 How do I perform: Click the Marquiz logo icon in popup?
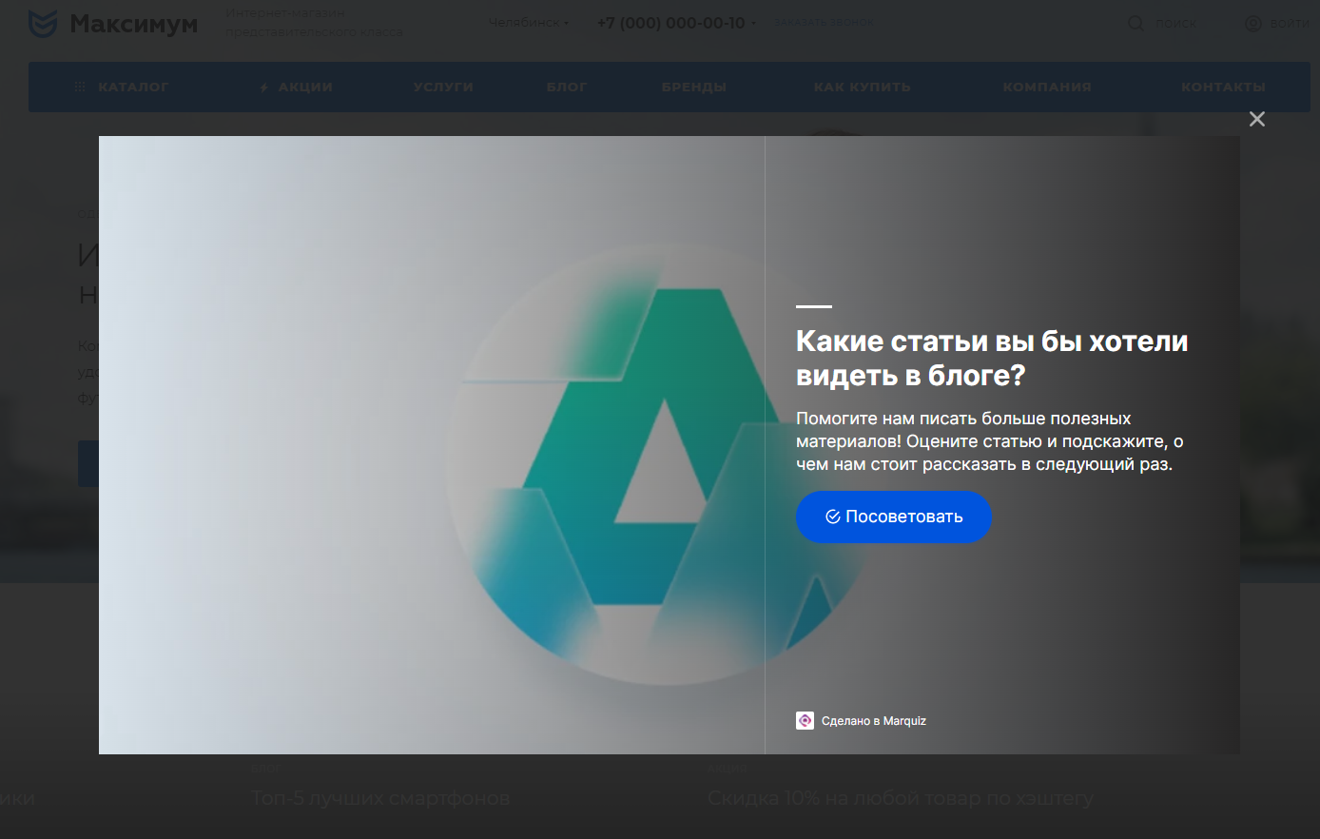tap(805, 721)
